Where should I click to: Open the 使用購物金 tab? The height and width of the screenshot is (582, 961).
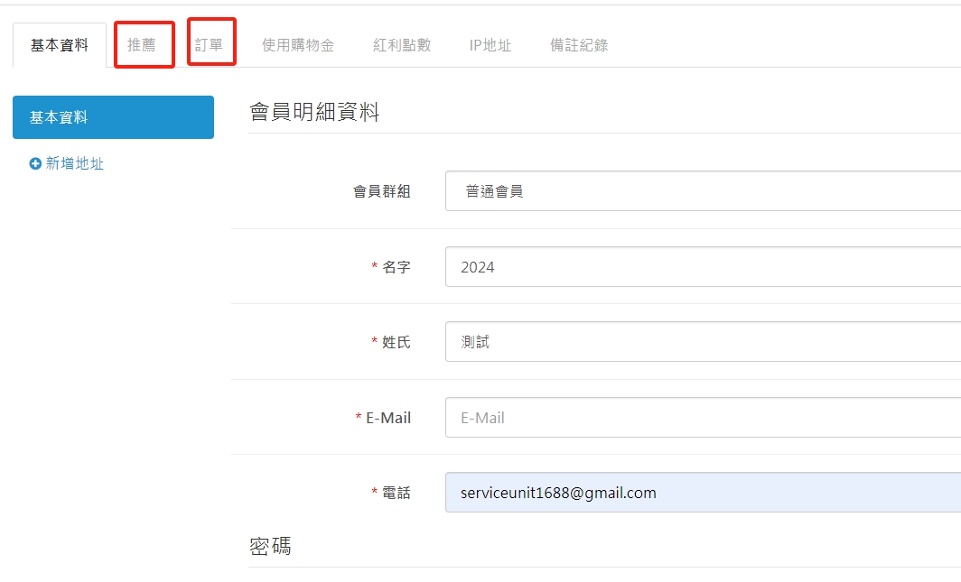[x=298, y=45]
